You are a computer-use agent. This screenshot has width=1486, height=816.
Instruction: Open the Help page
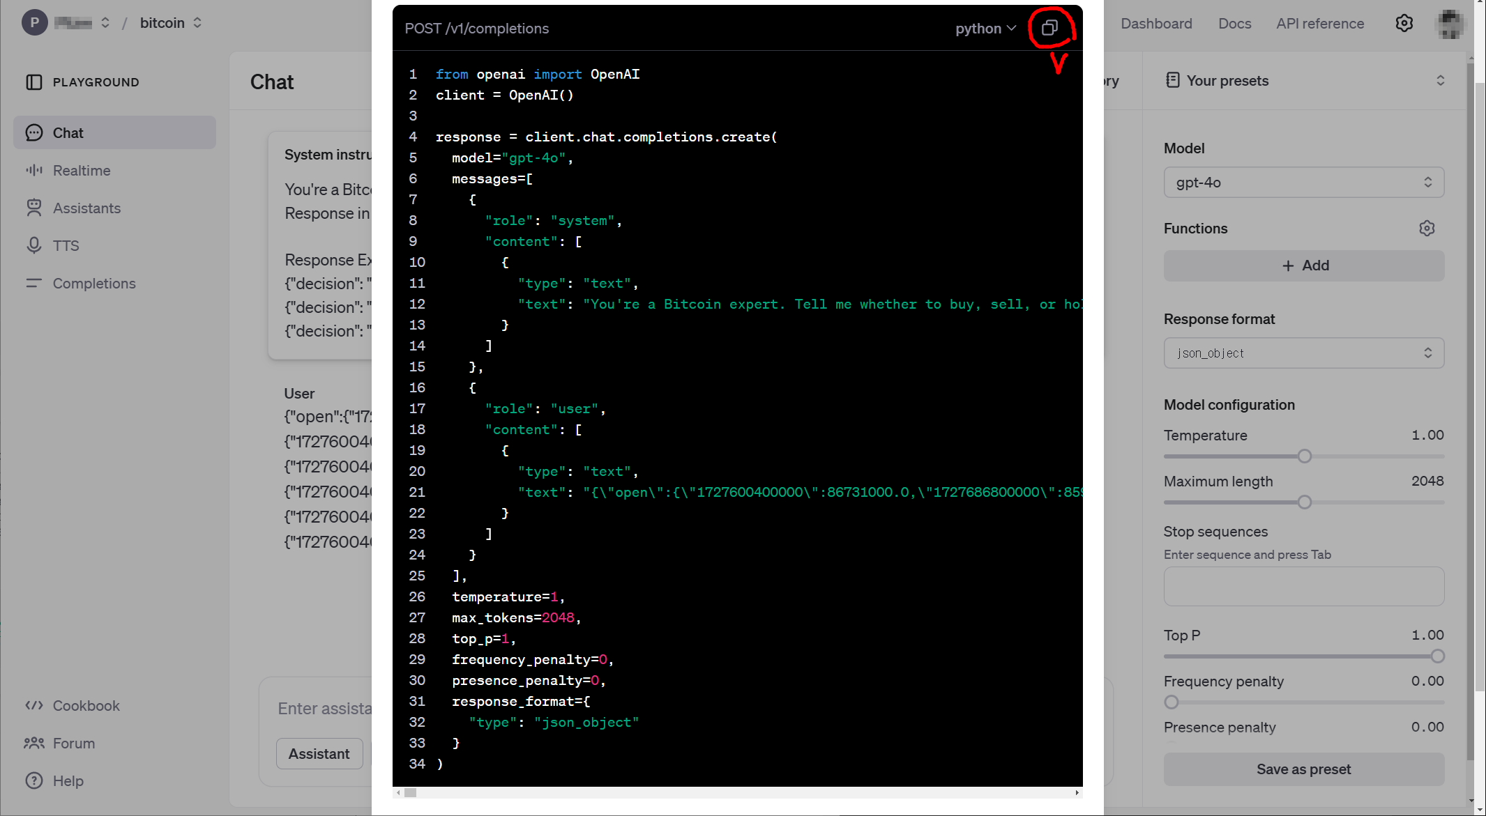point(68,781)
